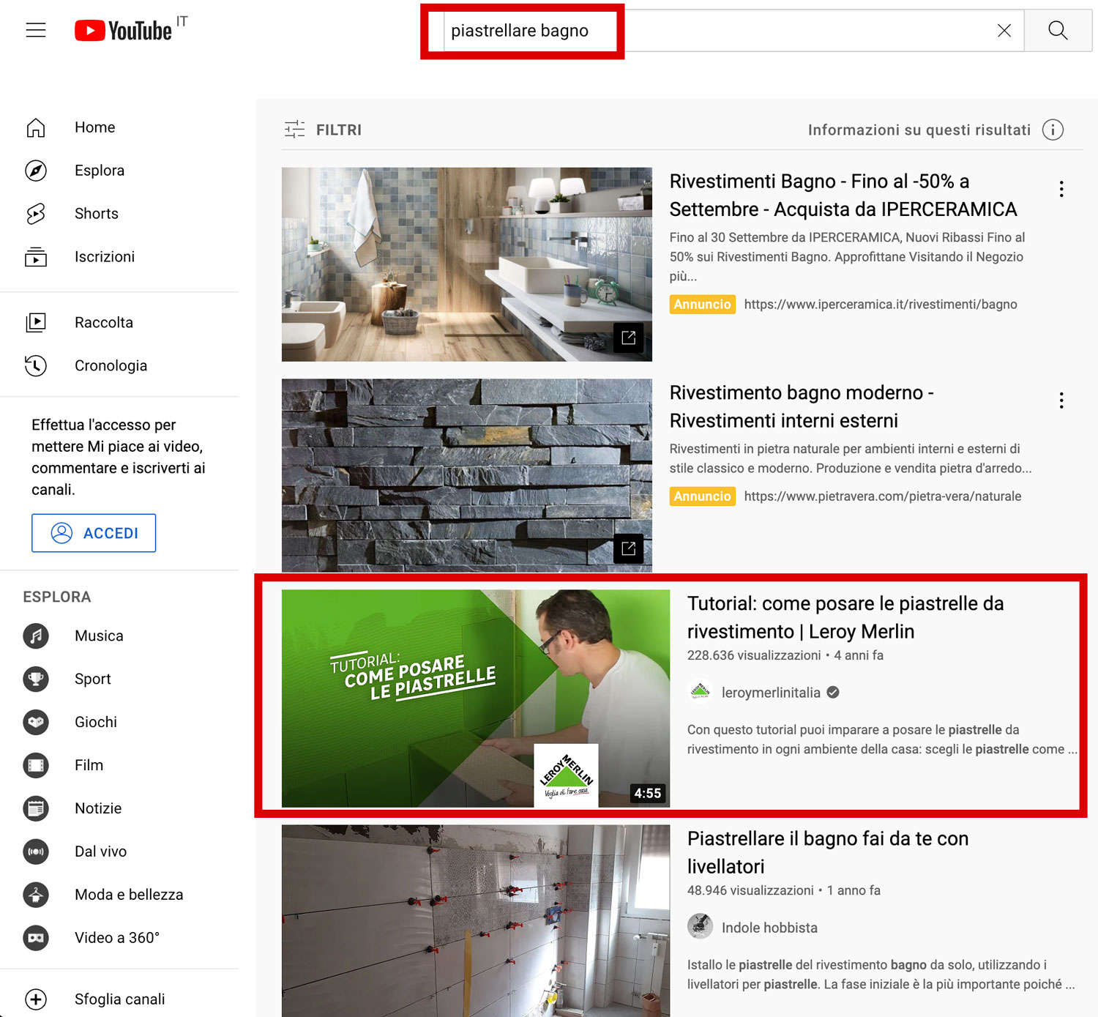Image resolution: width=1098 pixels, height=1017 pixels.
Task: Select Esplora label in sidebar
Action: click(x=100, y=171)
